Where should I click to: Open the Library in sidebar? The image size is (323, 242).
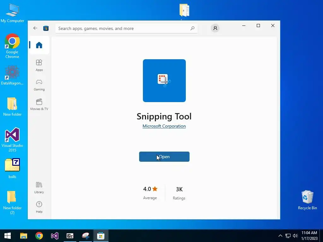(39, 188)
